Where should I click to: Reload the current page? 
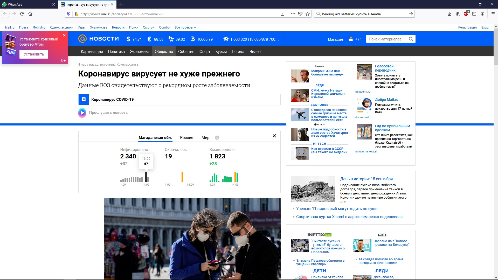[x=22, y=14]
